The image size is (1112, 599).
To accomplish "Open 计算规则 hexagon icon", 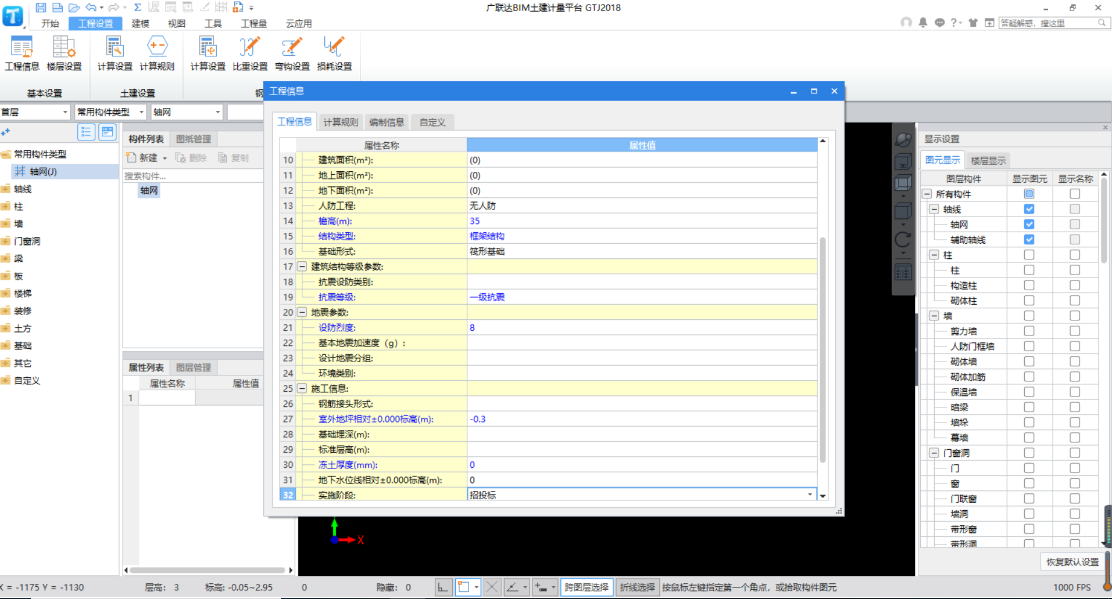I will [157, 53].
